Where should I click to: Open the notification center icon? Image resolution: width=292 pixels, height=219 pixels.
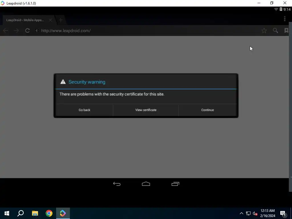pyautogui.click(x=283, y=213)
